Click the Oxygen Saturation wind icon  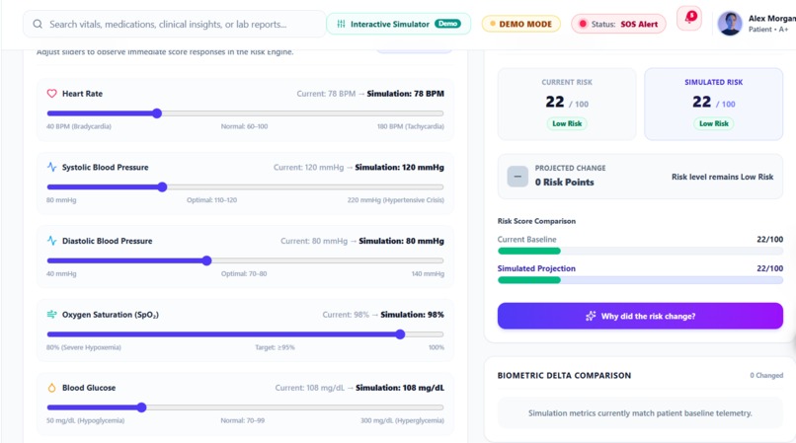51,314
